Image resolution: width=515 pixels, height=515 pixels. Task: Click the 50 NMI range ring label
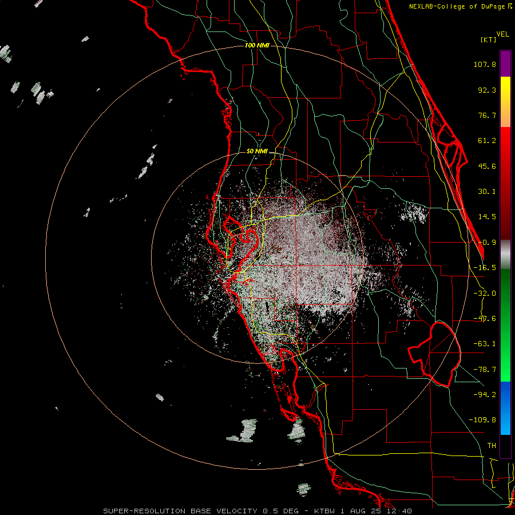[x=257, y=151]
